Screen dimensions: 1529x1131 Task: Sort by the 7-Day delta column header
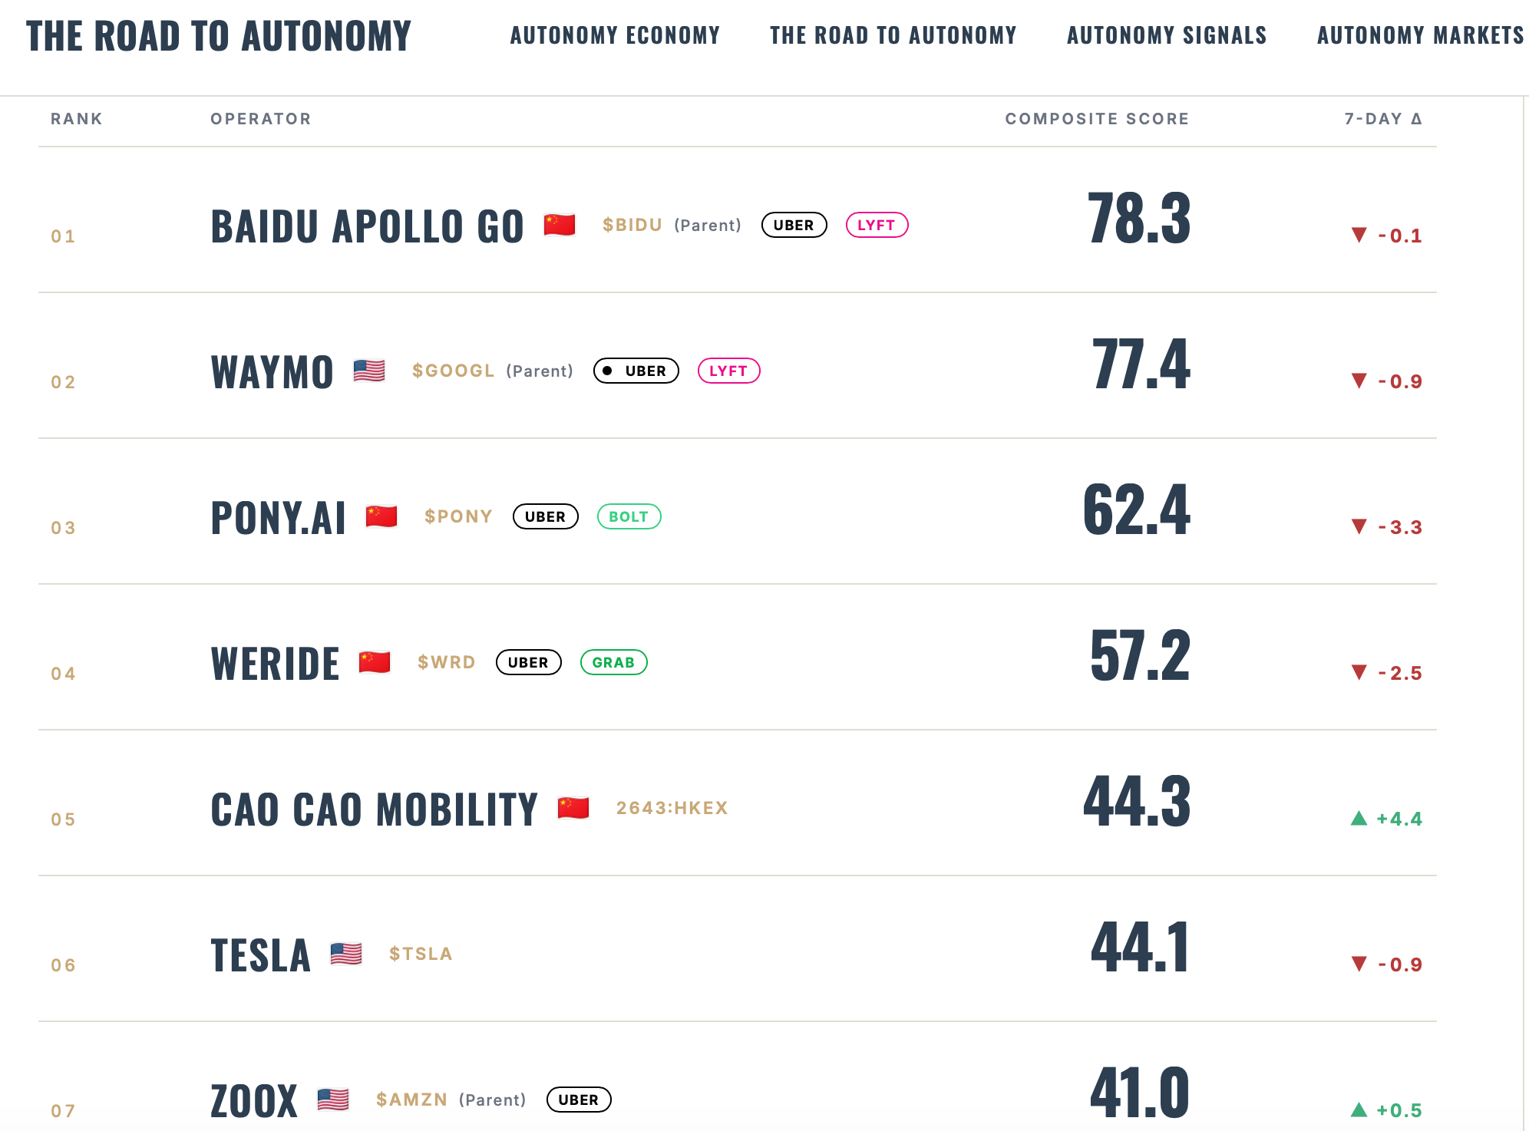point(1383,119)
